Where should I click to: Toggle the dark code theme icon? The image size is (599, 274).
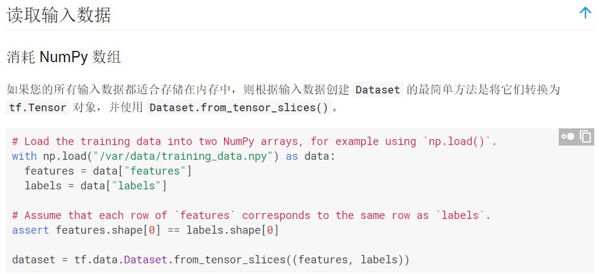pos(568,137)
